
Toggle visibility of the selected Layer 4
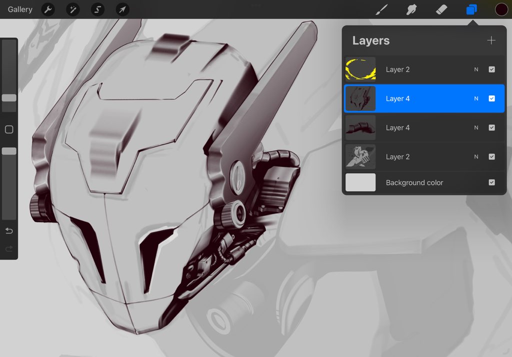pyautogui.click(x=492, y=98)
